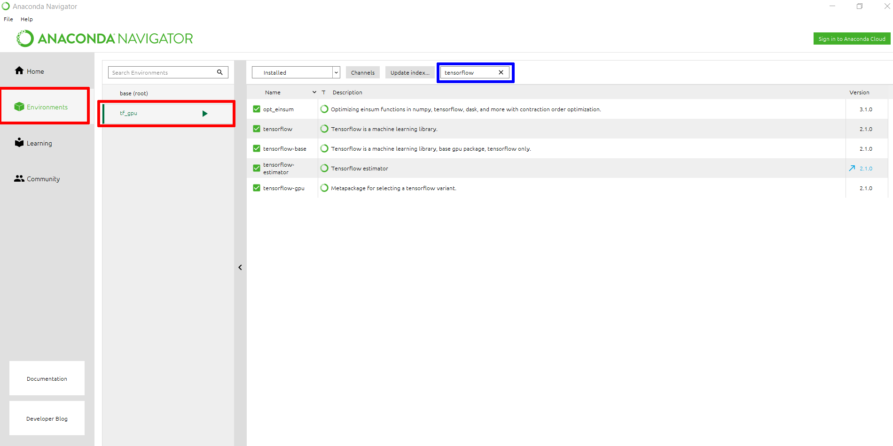The width and height of the screenshot is (893, 446).
Task: Click the tensorflow-estimator package type icon
Action: 324,168
